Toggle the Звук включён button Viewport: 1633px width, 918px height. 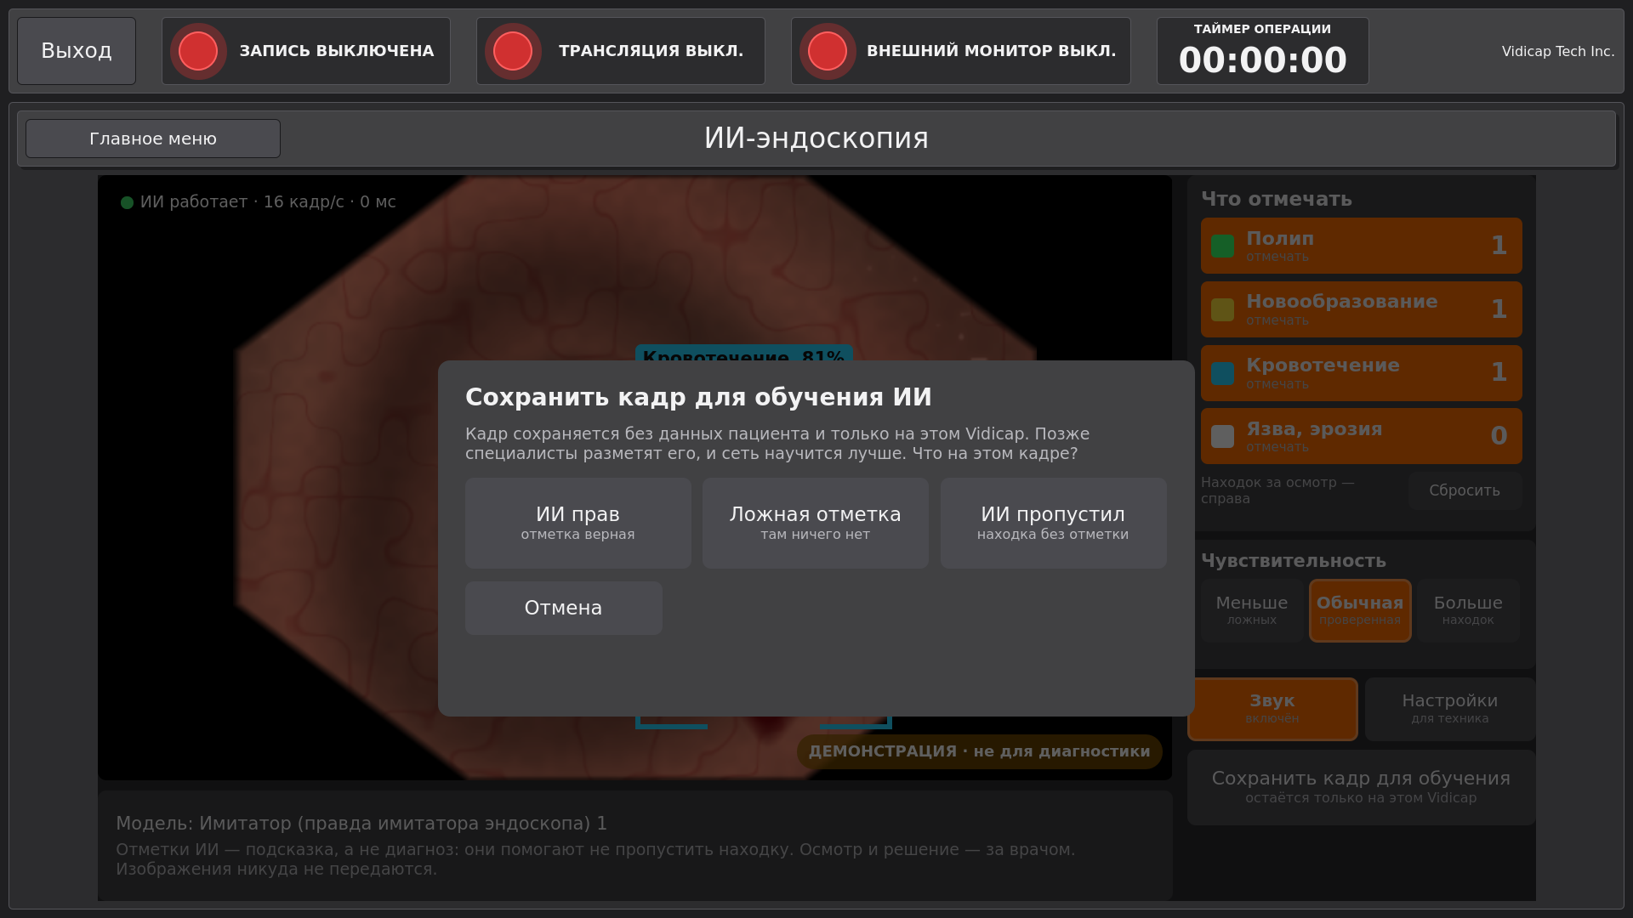[x=1272, y=709]
